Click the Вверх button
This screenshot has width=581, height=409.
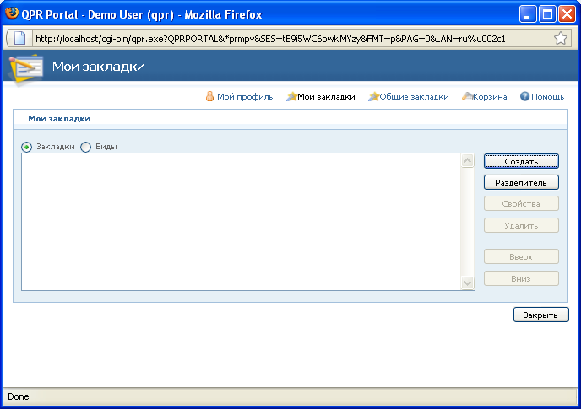click(521, 256)
